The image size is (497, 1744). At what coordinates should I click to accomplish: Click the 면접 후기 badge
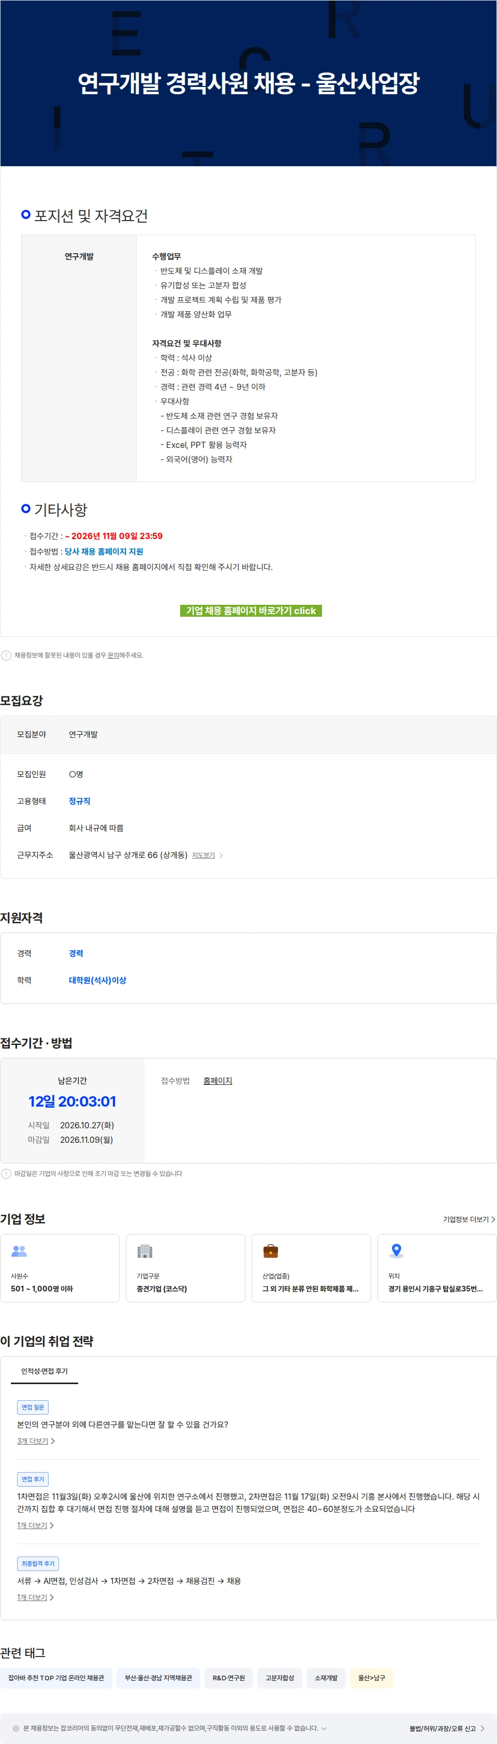(x=33, y=1479)
